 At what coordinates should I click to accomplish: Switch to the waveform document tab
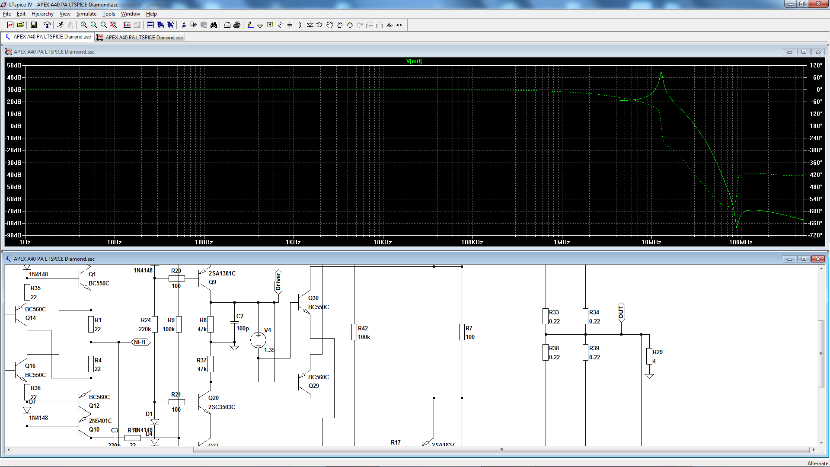140,37
